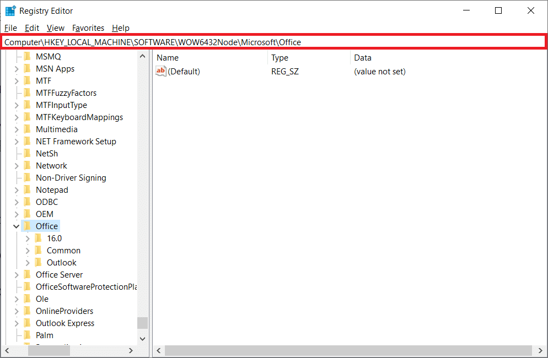
Task: Click the folder icon next to Notepad
Action: (x=27, y=190)
